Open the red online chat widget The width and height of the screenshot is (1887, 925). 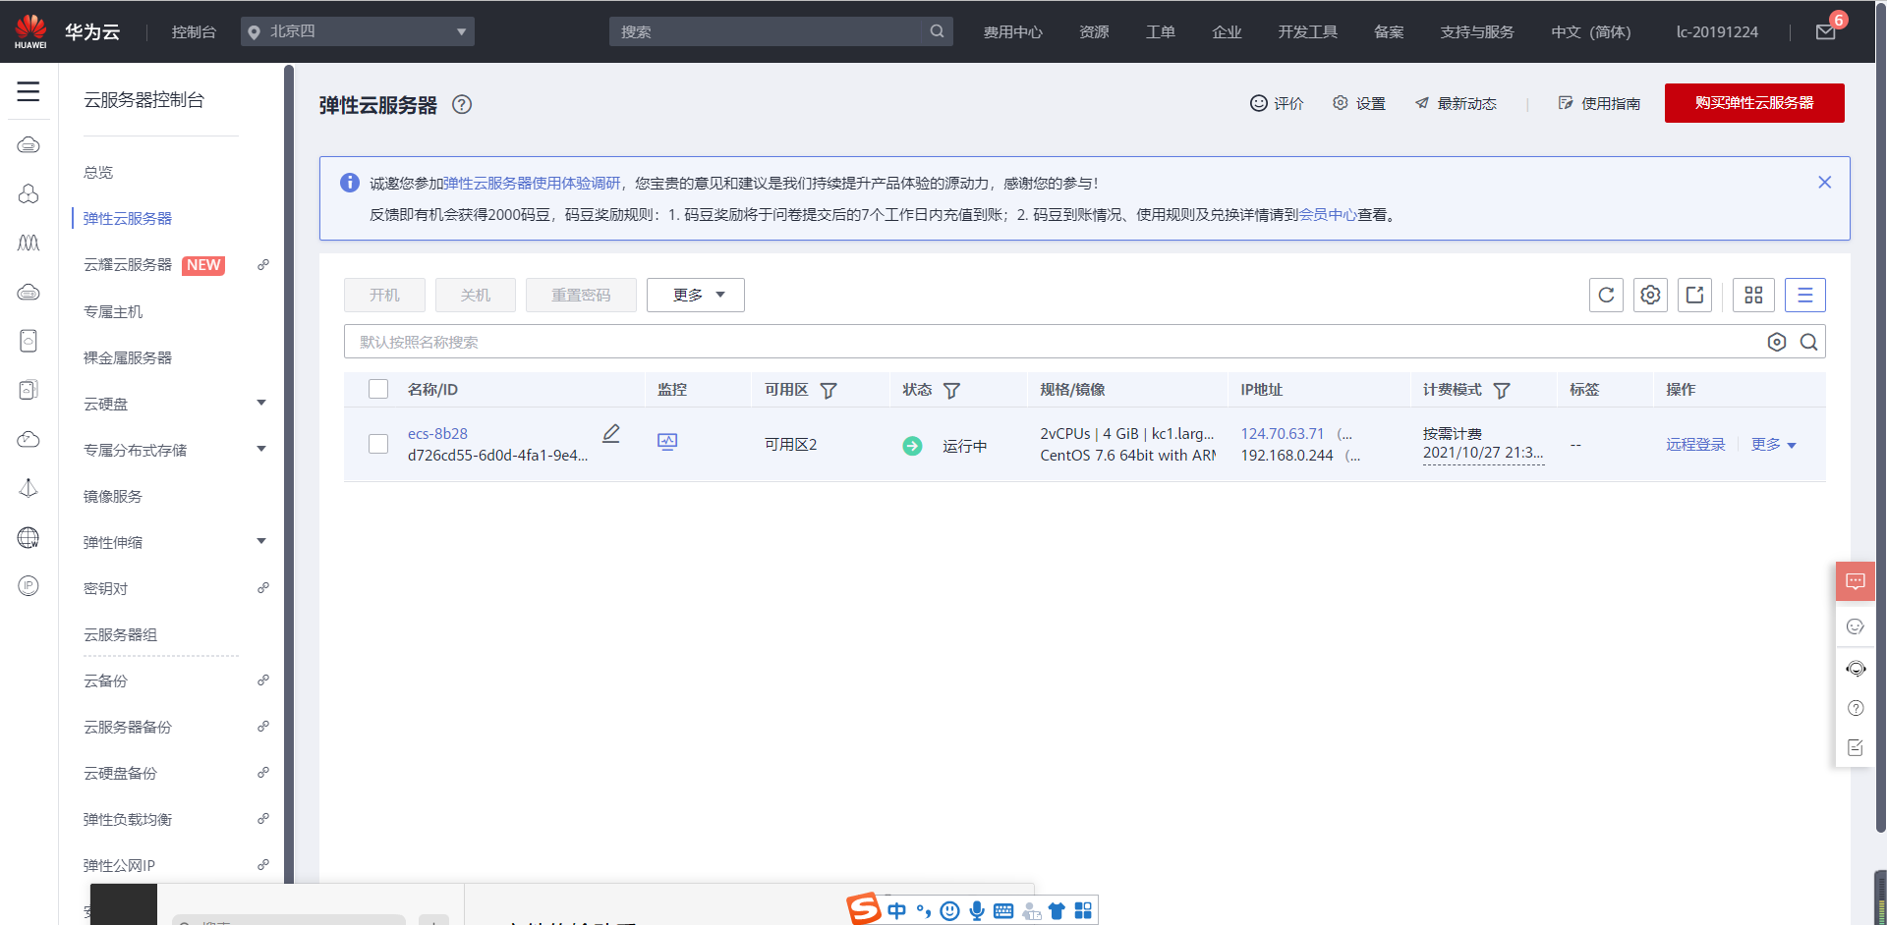pyautogui.click(x=1855, y=581)
